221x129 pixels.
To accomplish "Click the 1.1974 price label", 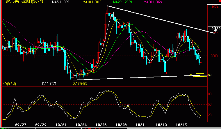I will 214,7.
